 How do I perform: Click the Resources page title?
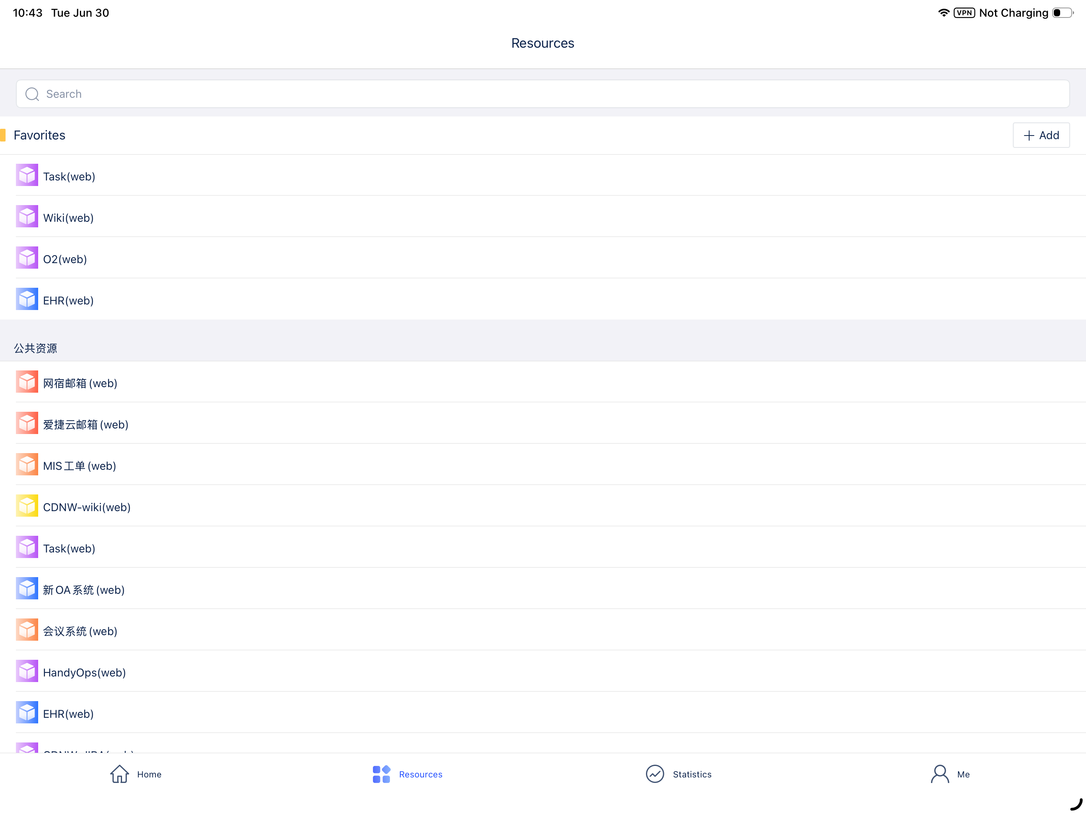(x=543, y=43)
